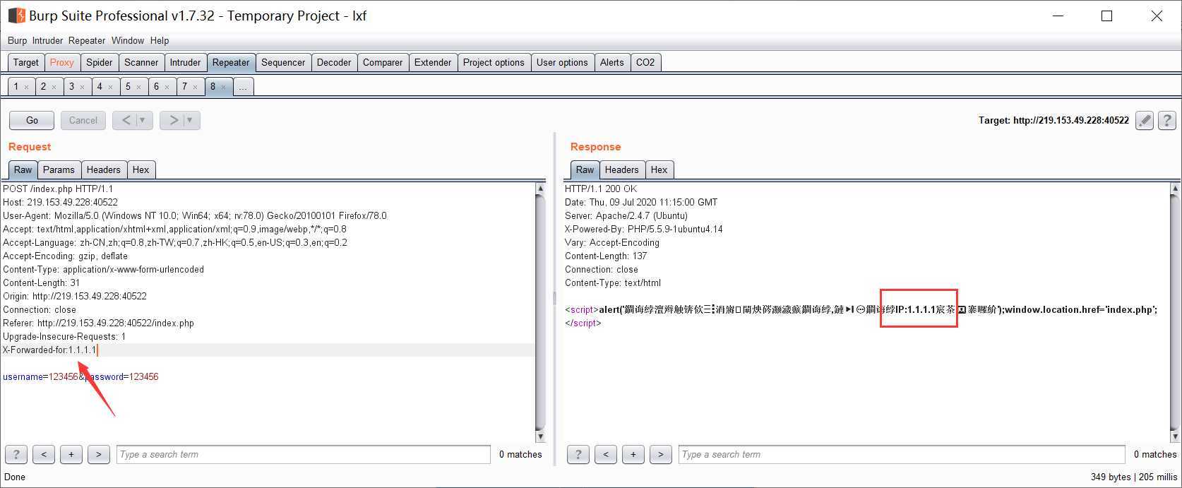This screenshot has width=1182, height=488.
Task: Click the Content-Length: 137 response header
Action: click(x=606, y=256)
